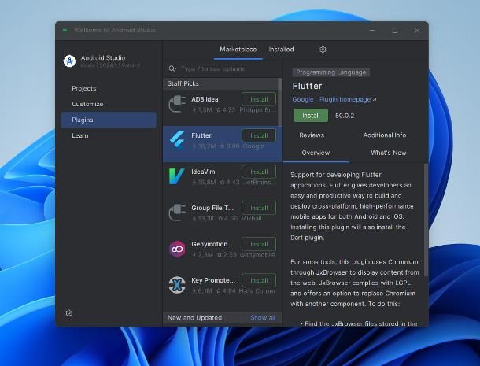The width and height of the screenshot is (480, 366).
Task: Select the Group File T... plugin name
Action: click(212, 208)
